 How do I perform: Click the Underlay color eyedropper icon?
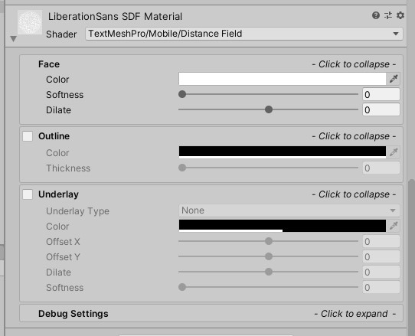pyautogui.click(x=394, y=226)
